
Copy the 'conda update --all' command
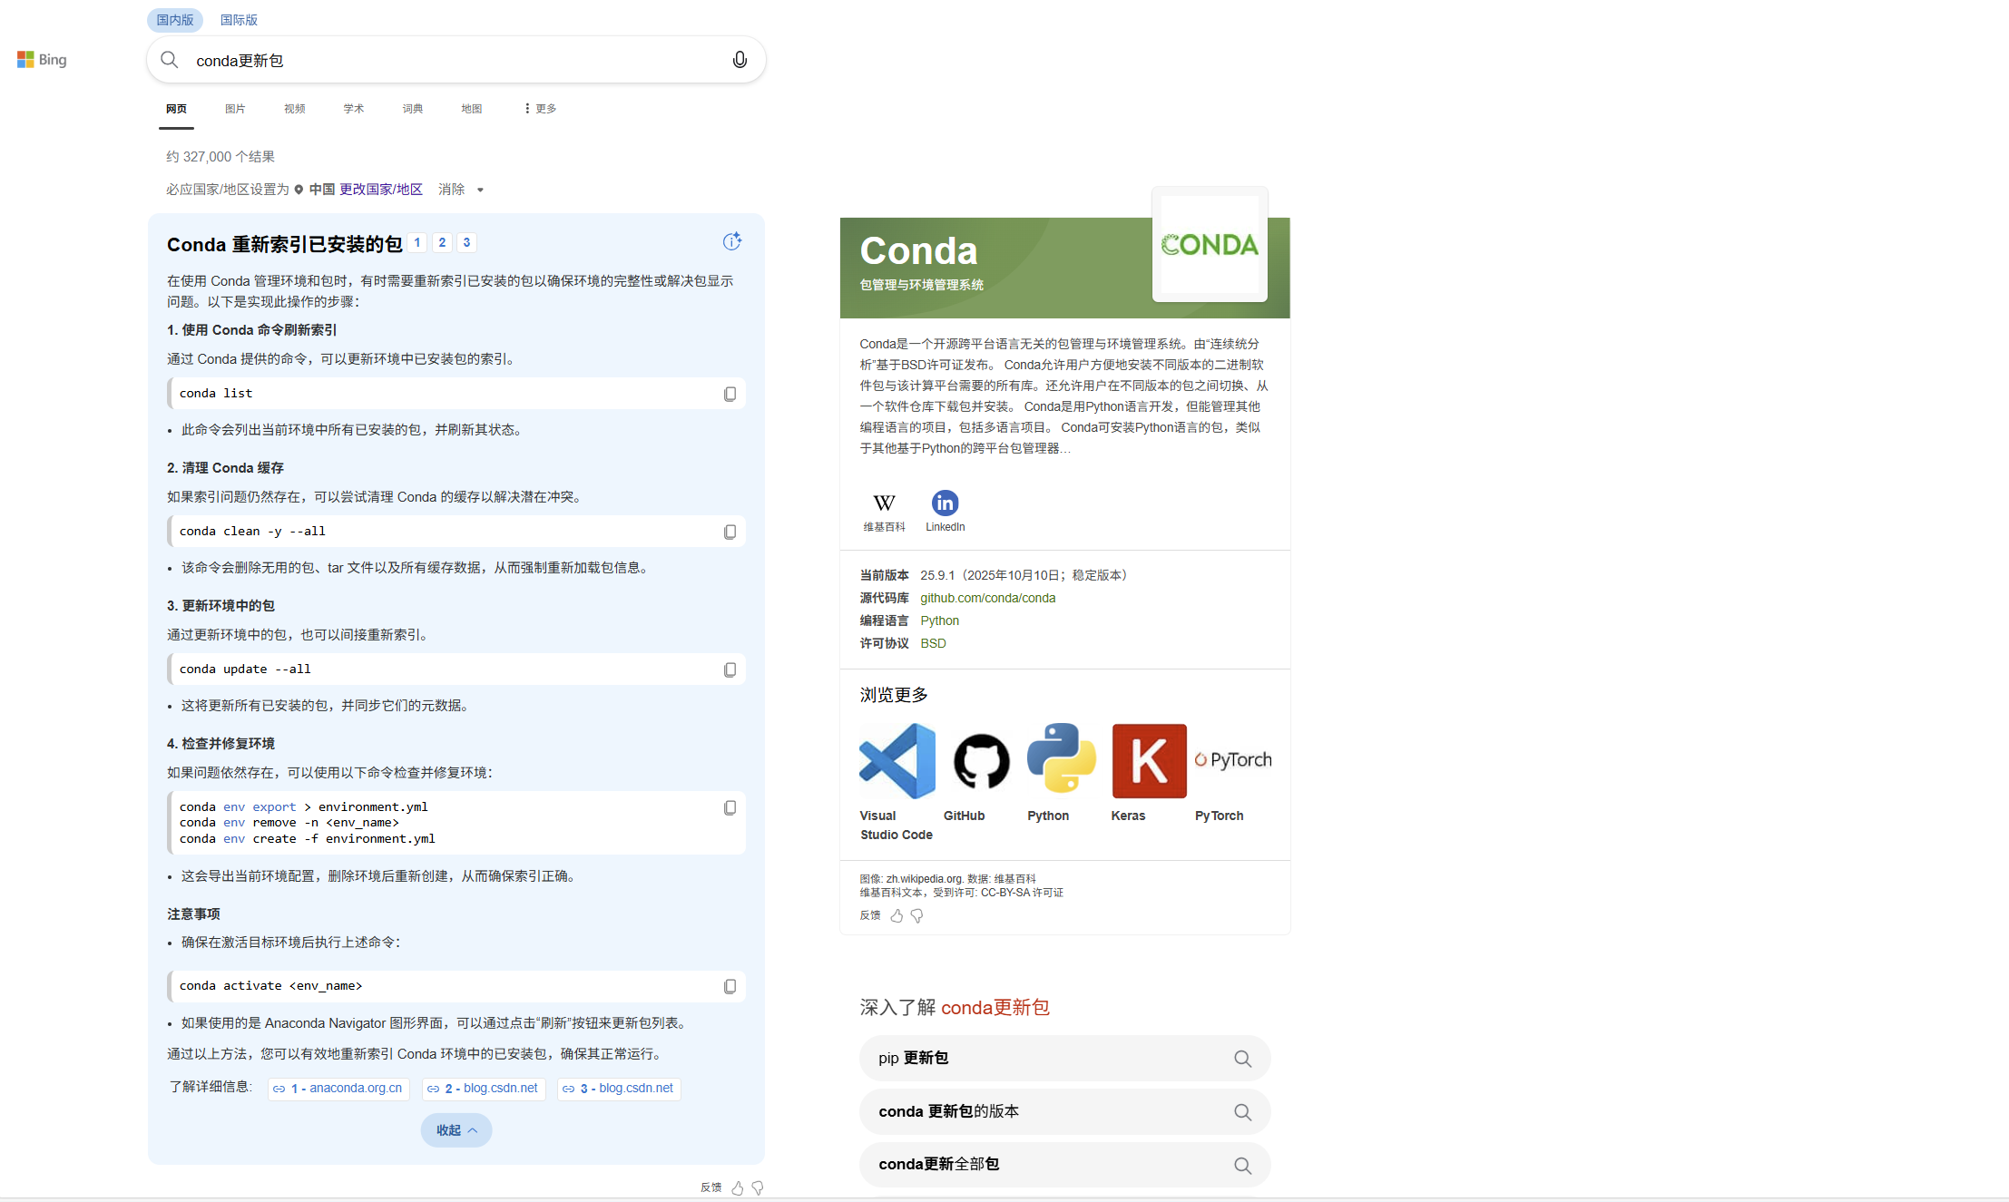[730, 669]
